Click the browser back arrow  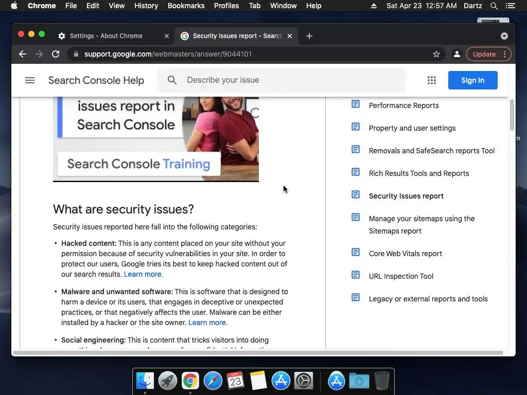click(x=23, y=54)
